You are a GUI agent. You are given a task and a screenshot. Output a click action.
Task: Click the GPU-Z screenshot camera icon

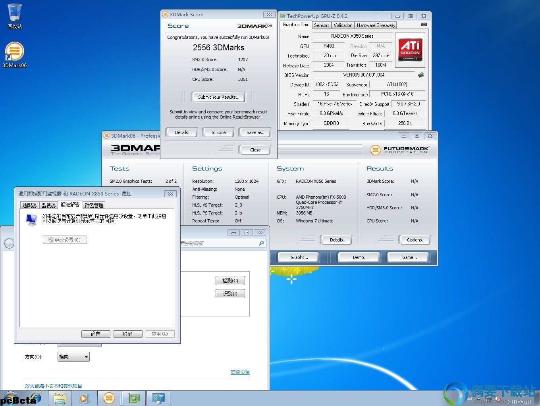[424, 25]
